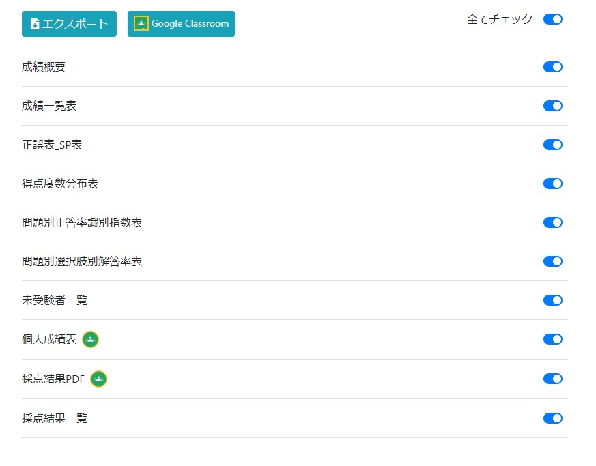Switch off the 得点度数分布表 toggle
This screenshot has width=596, height=466.
552,184
